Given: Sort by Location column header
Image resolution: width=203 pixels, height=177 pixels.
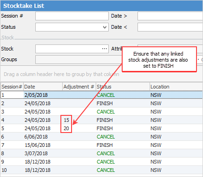Looking at the screenshot, I should pyautogui.click(x=176, y=87).
